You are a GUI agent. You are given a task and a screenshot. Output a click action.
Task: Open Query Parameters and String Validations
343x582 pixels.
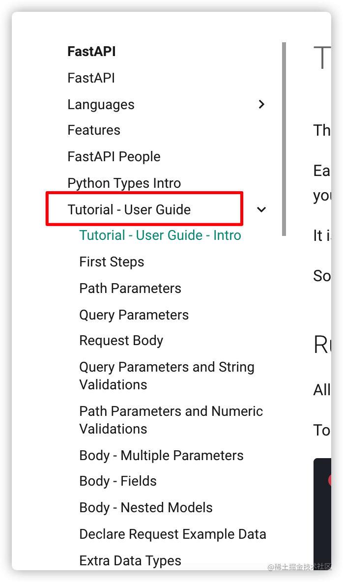(167, 376)
